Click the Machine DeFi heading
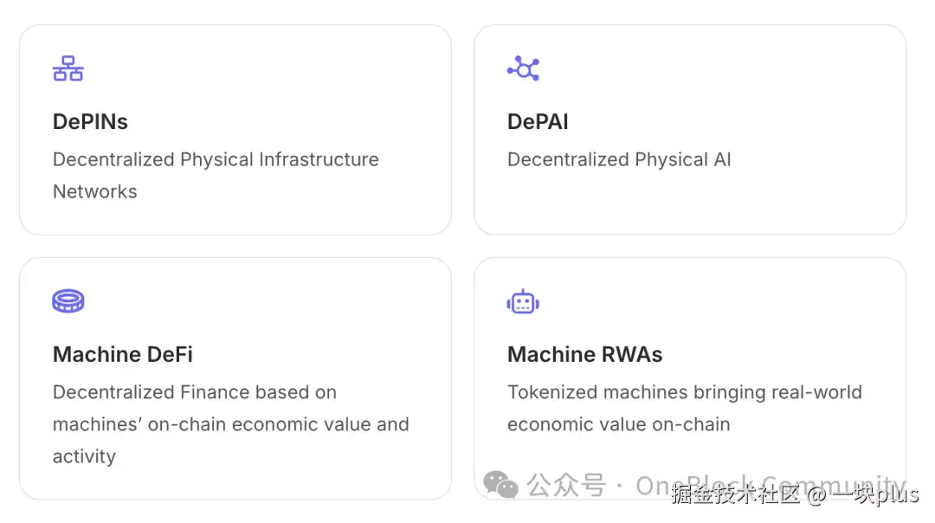Screen dimensions: 935x523 pos(122,354)
